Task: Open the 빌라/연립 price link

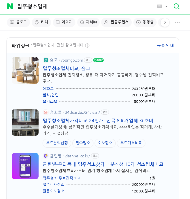Action: [x=51, y=95]
